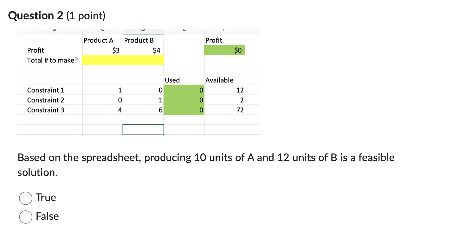The image size is (467, 233).
Task: Click the feasible solution question statement
Action: coord(206,158)
